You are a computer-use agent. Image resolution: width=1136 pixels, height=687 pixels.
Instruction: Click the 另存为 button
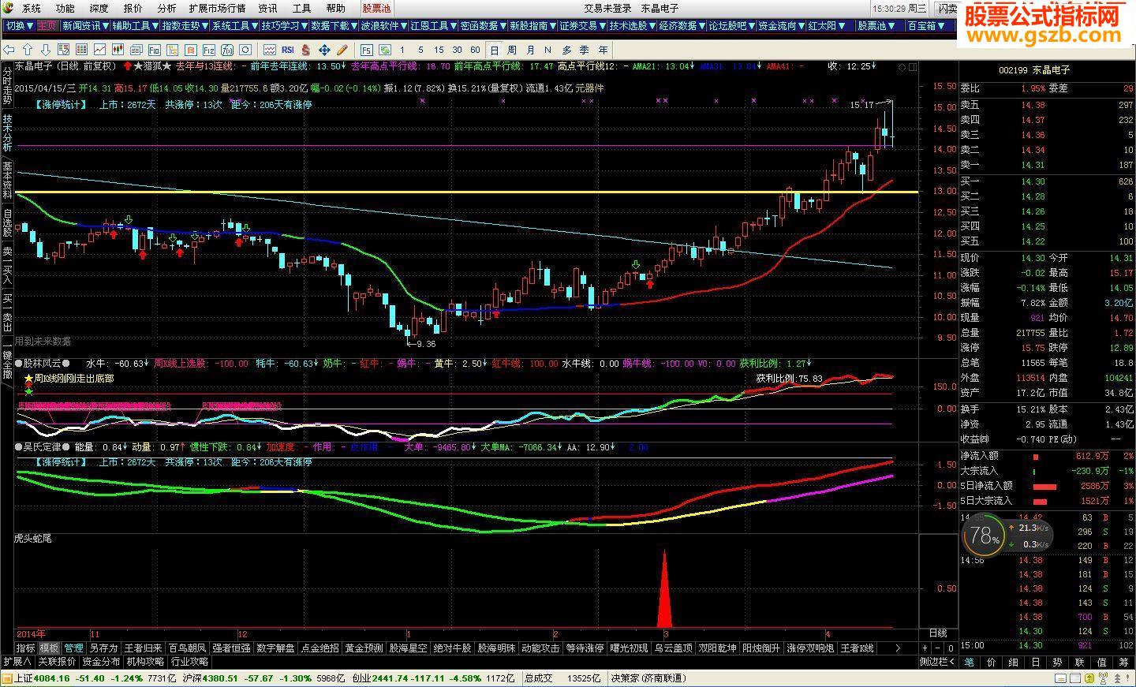(103, 648)
